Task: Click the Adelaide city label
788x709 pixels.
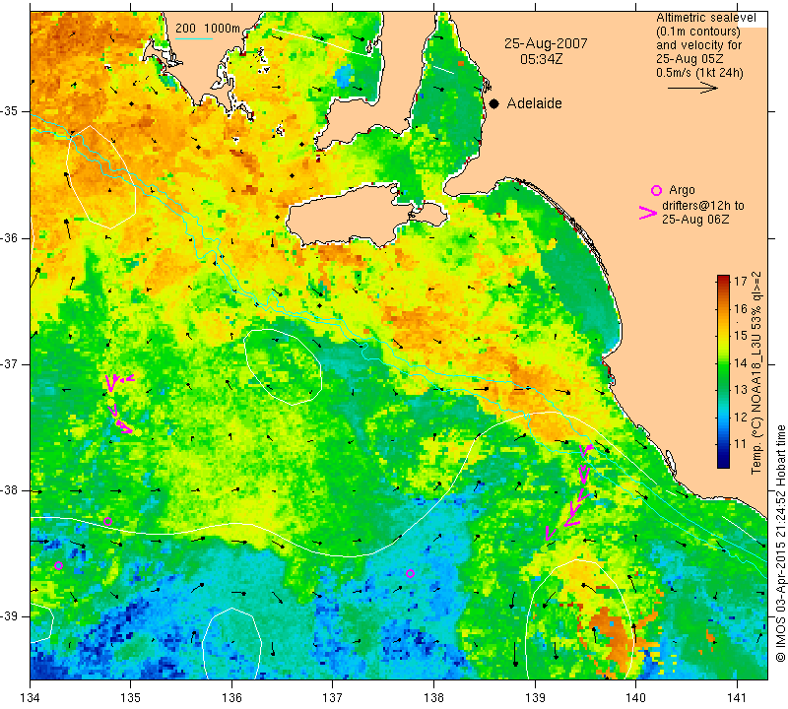Action: (534, 103)
